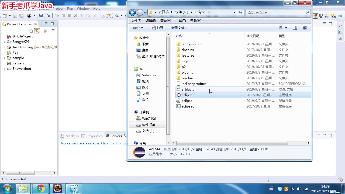This screenshot has height=194, width=345.
Task: Open the change view options dropdown arrow
Action: [x=286, y=28]
